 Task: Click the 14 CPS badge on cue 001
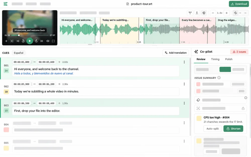click(6, 71)
